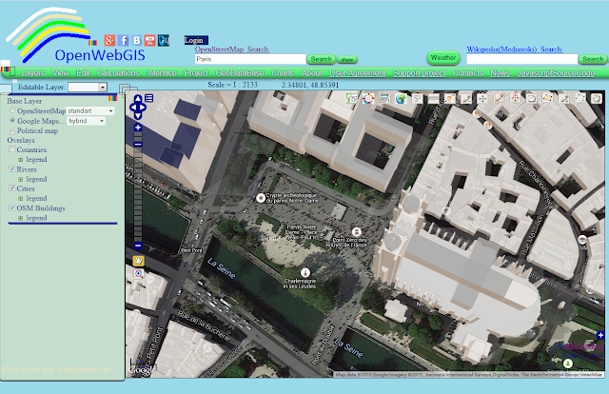Open the Editable Layer dropdown
This screenshot has height=394, width=609.
pyautogui.click(x=88, y=87)
